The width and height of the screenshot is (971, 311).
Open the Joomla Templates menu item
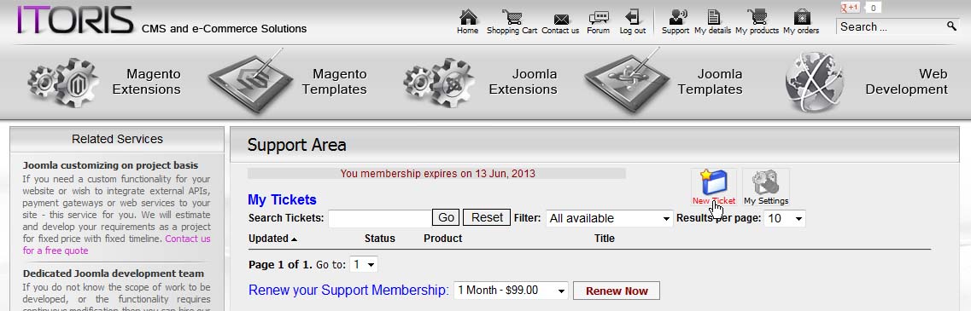coord(710,82)
